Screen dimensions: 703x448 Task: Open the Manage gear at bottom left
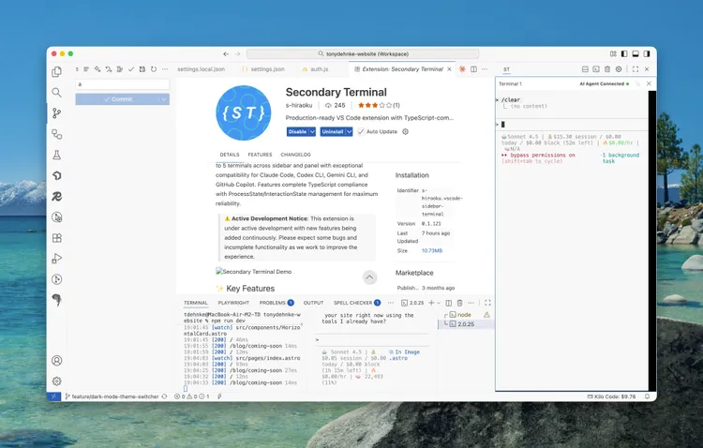coord(57,381)
